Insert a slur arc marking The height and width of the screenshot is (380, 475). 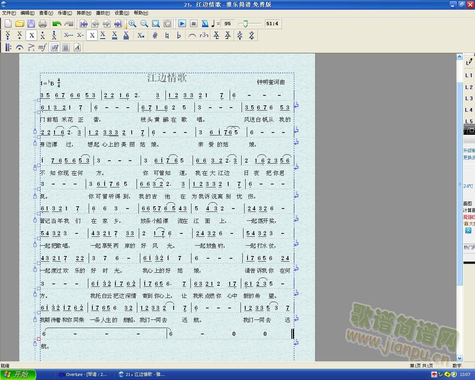(x=192, y=36)
